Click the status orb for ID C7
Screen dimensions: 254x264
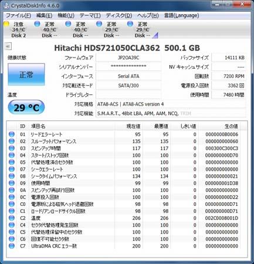pyautogui.click(x=12, y=246)
